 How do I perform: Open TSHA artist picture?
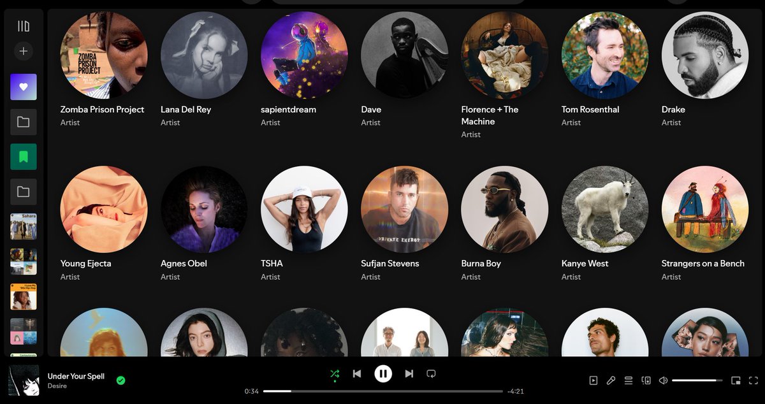point(304,210)
